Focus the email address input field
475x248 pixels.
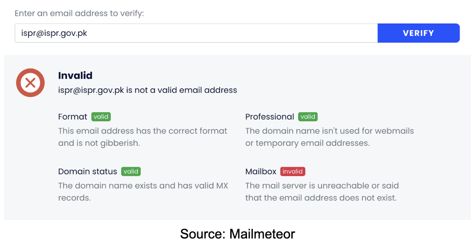tap(196, 33)
